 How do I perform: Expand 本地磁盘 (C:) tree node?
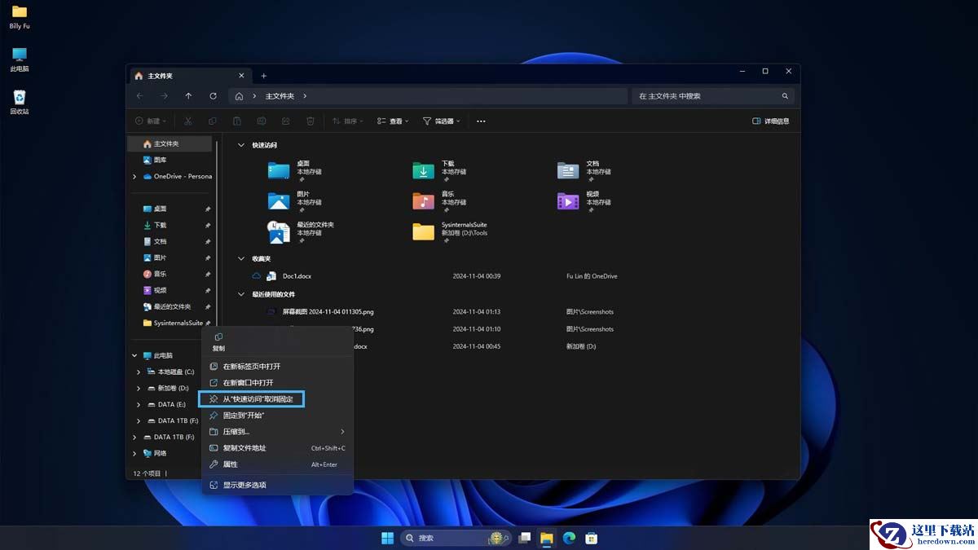(x=139, y=372)
